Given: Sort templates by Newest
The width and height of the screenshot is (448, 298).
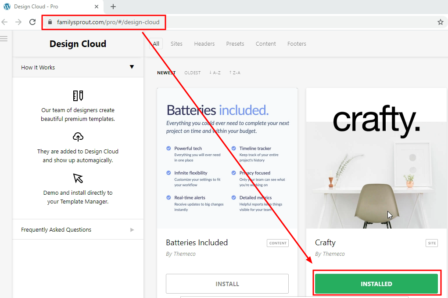Looking at the screenshot, I should [x=166, y=73].
